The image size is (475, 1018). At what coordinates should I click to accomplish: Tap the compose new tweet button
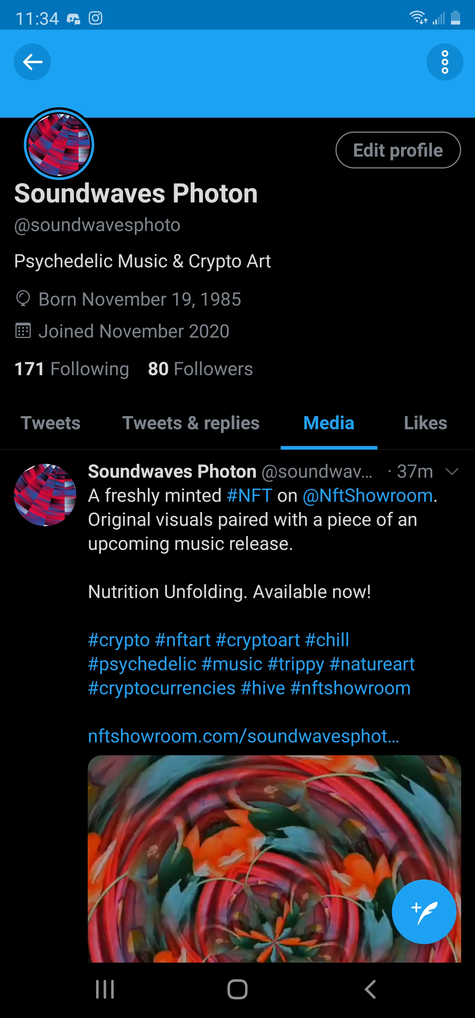(x=424, y=912)
